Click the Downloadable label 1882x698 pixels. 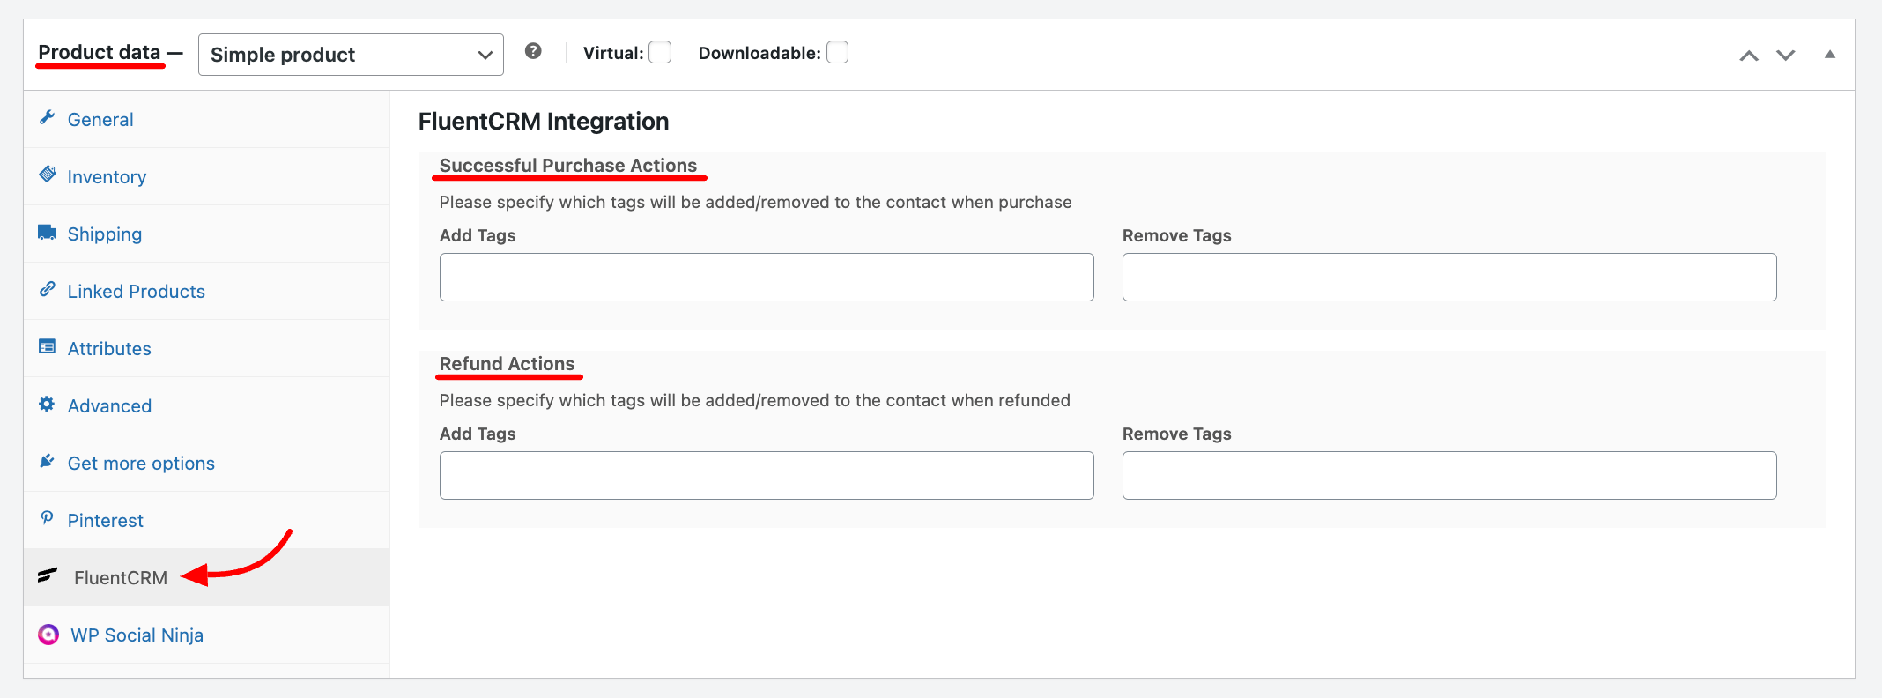tap(759, 53)
